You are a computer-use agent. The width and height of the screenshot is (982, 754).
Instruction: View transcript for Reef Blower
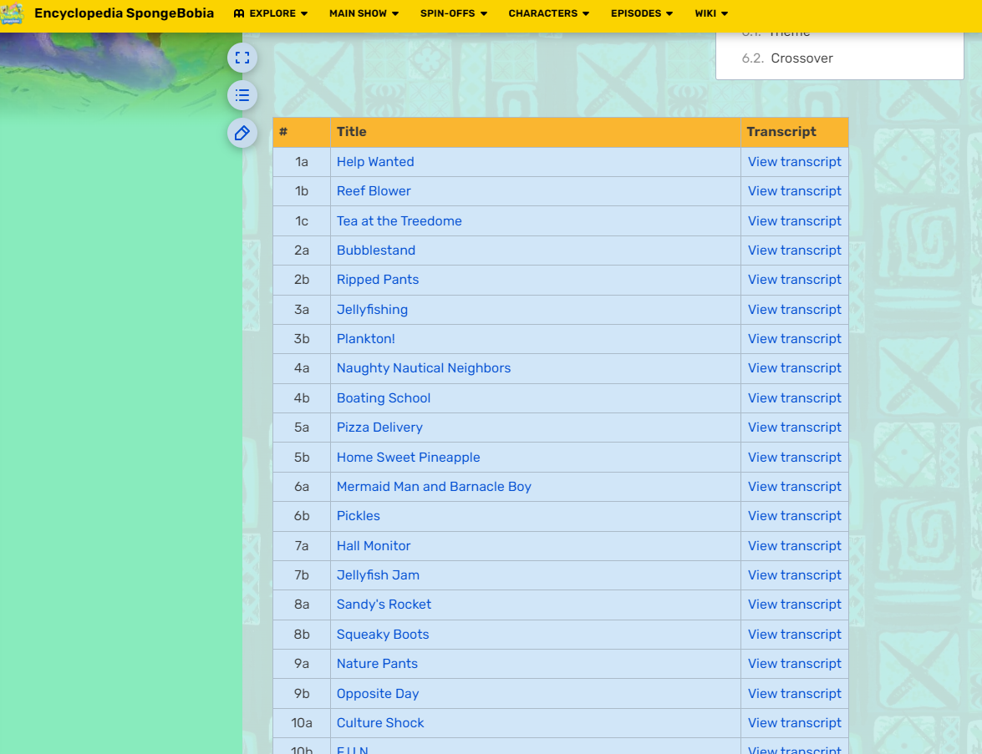coord(794,191)
